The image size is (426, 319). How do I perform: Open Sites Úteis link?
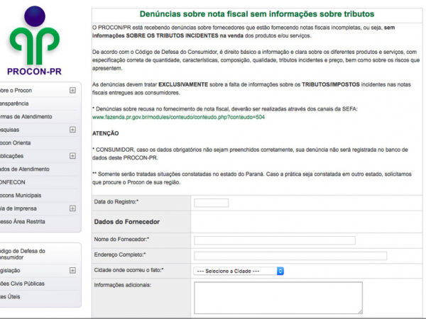tap(10, 297)
